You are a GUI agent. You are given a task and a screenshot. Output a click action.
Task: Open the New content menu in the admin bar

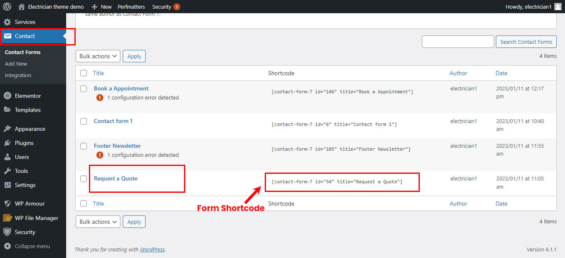[102, 7]
